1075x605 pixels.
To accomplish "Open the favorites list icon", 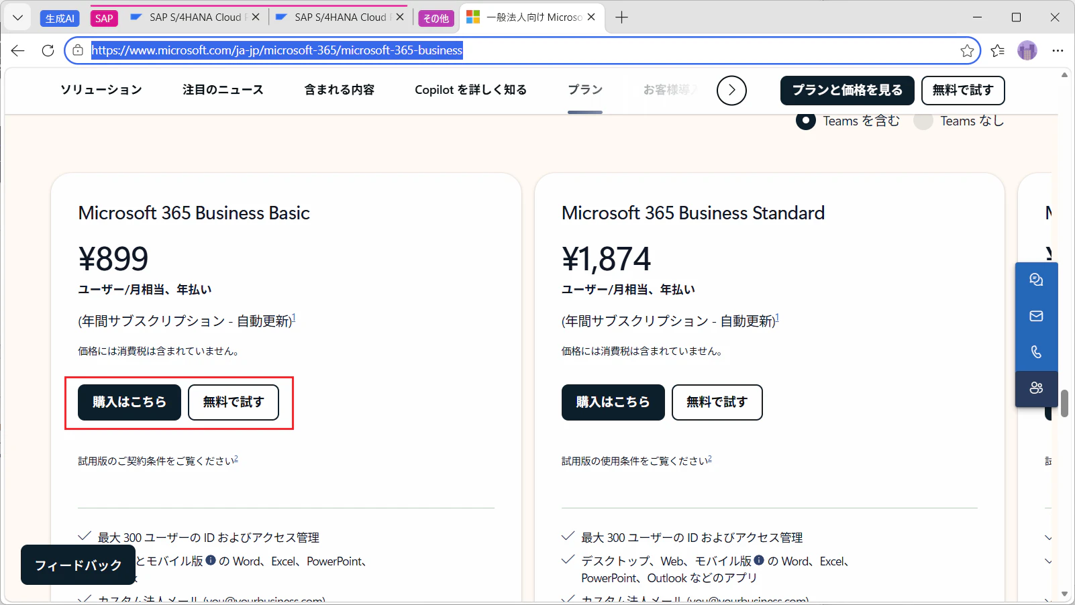I will [x=998, y=50].
